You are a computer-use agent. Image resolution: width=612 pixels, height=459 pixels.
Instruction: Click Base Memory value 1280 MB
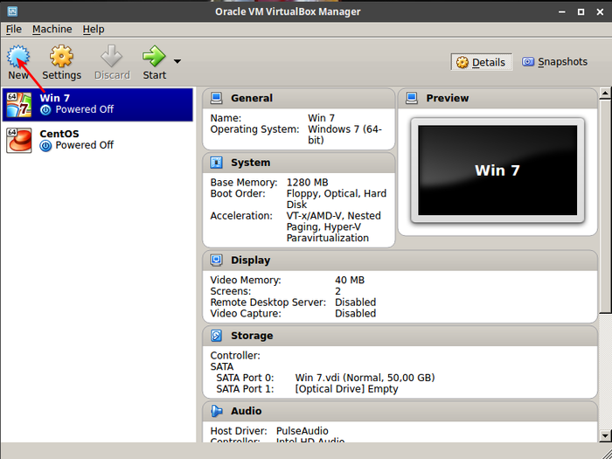[307, 183]
